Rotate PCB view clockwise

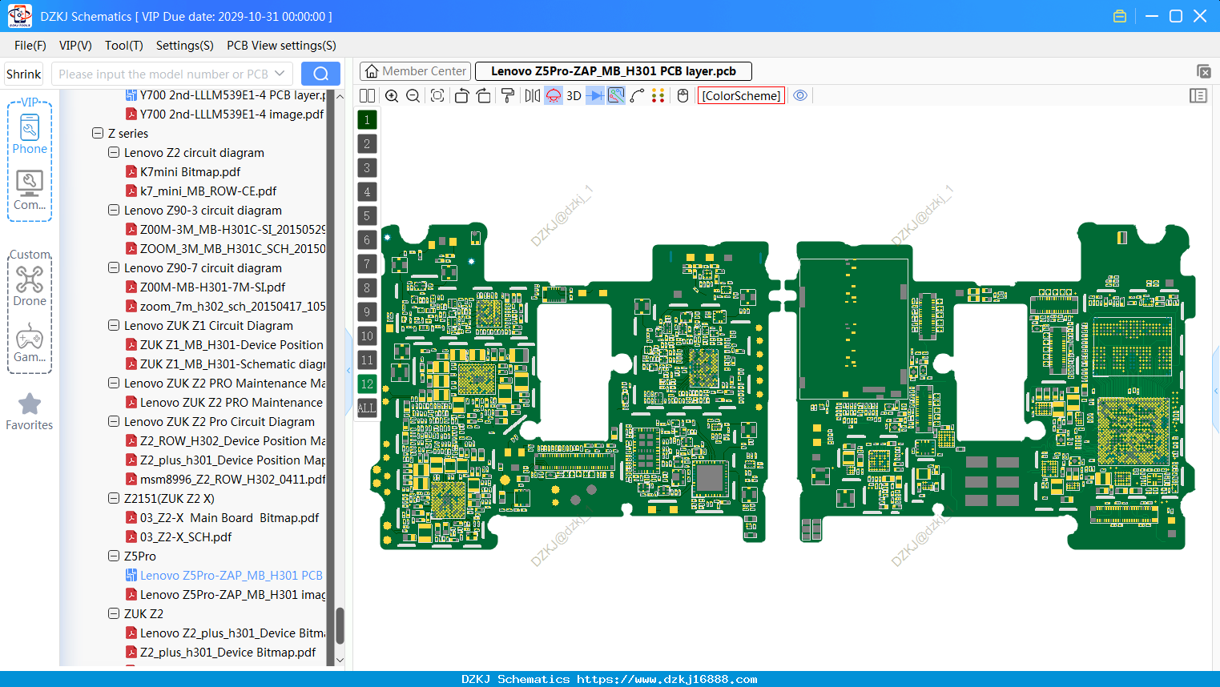pos(484,95)
